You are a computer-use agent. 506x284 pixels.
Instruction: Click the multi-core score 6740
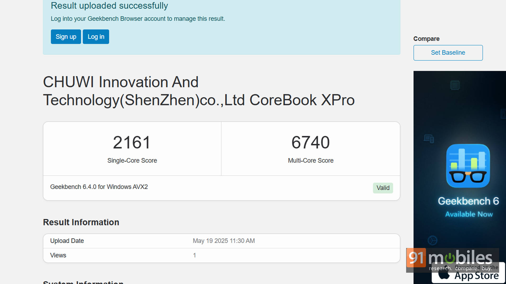click(x=310, y=143)
